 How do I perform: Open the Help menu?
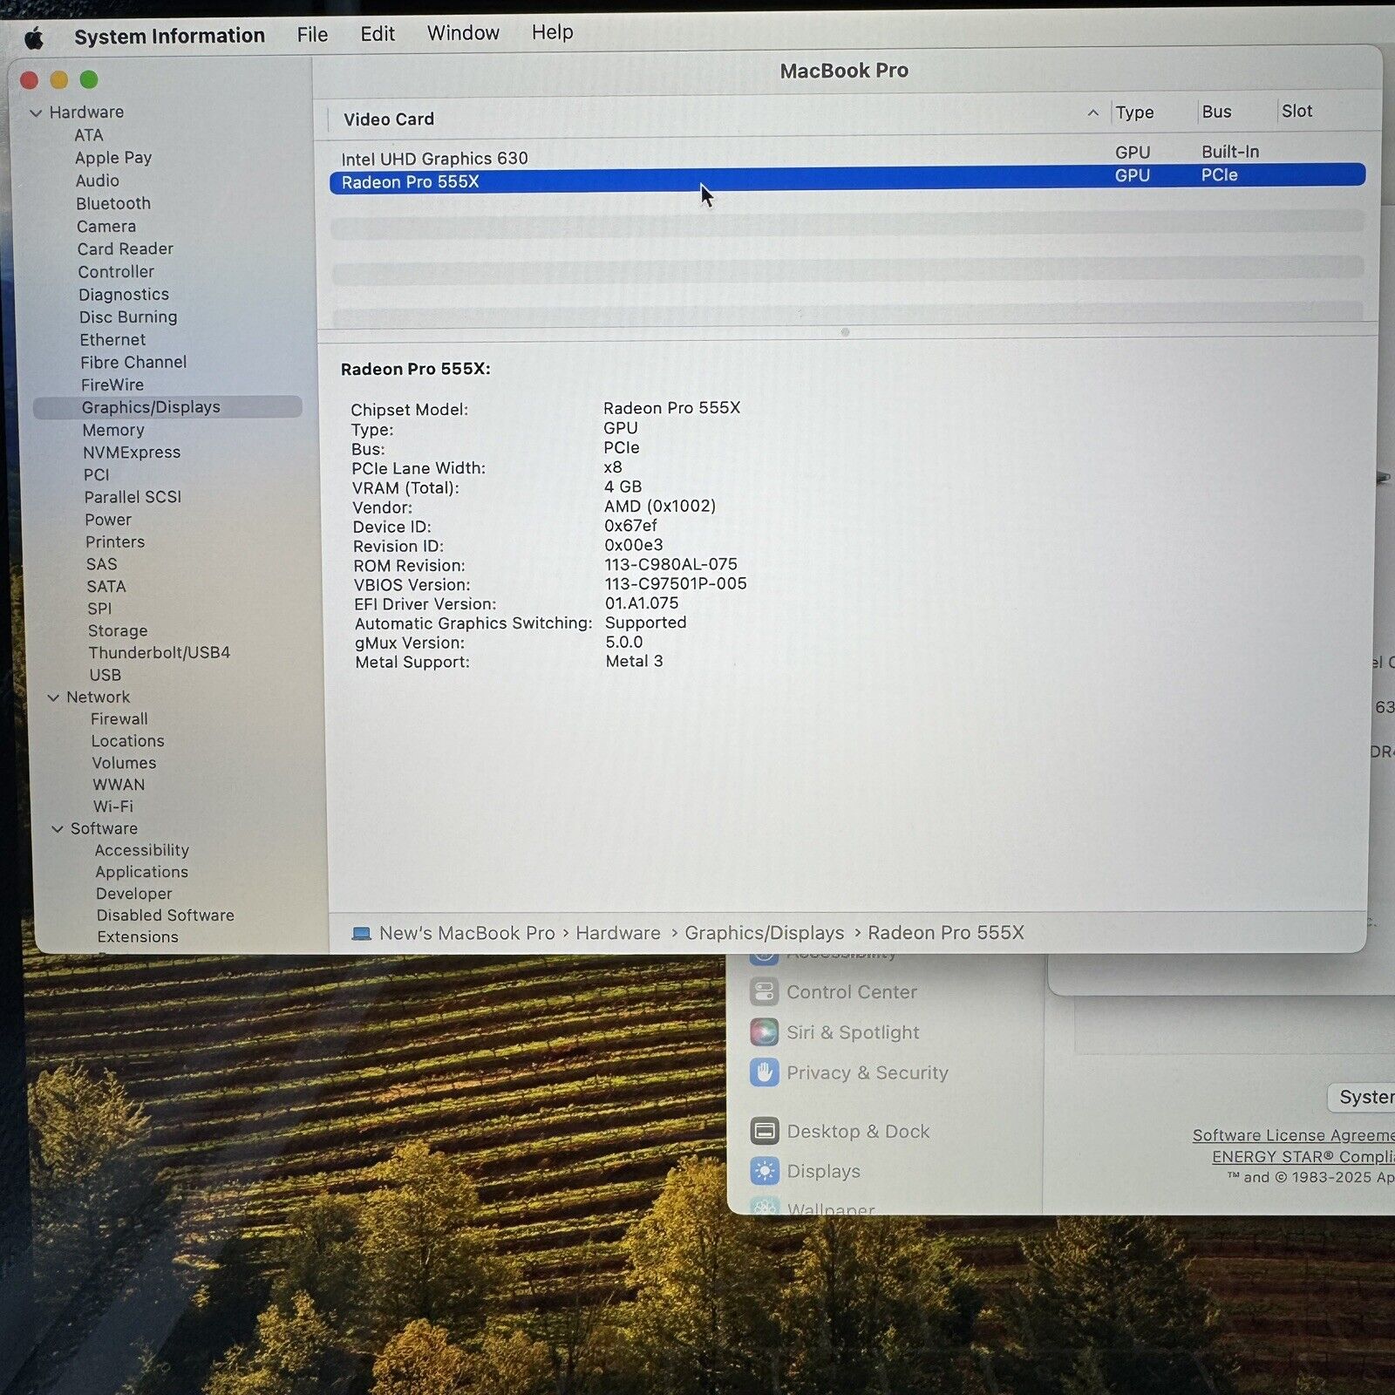point(553,32)
